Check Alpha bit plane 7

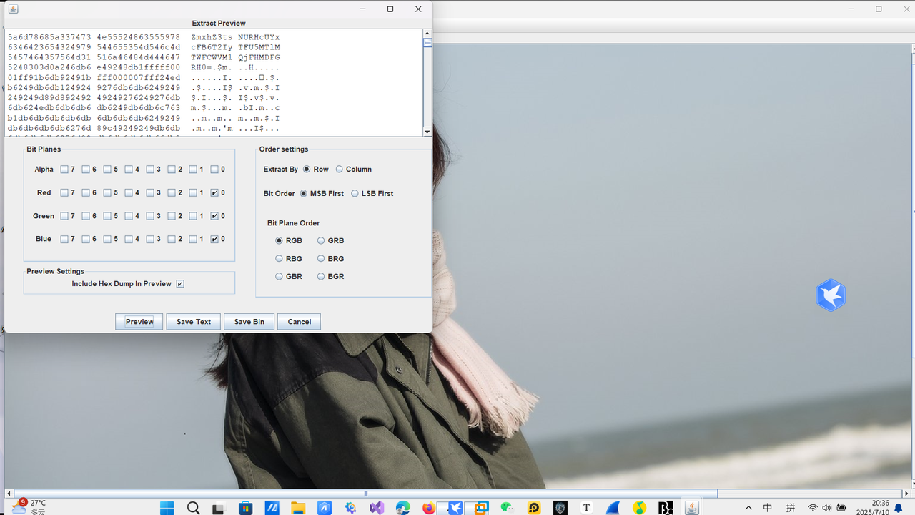click(64, 169)
